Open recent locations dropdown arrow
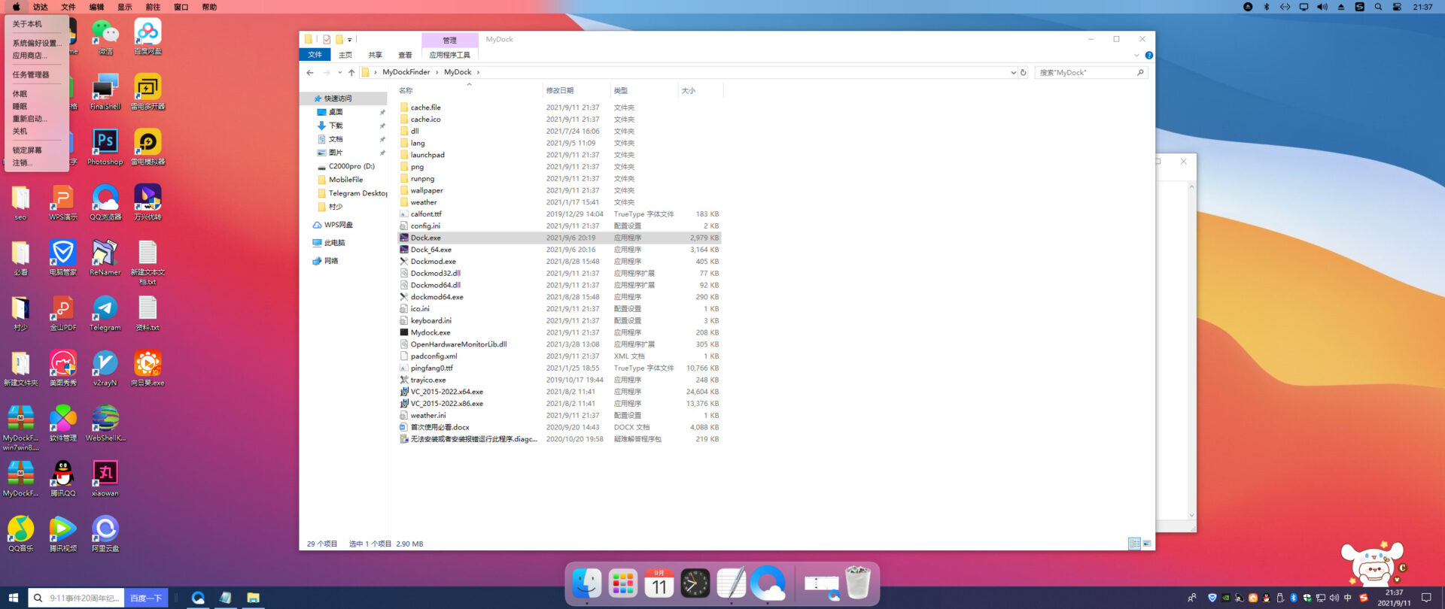 (x=339, y=72)
